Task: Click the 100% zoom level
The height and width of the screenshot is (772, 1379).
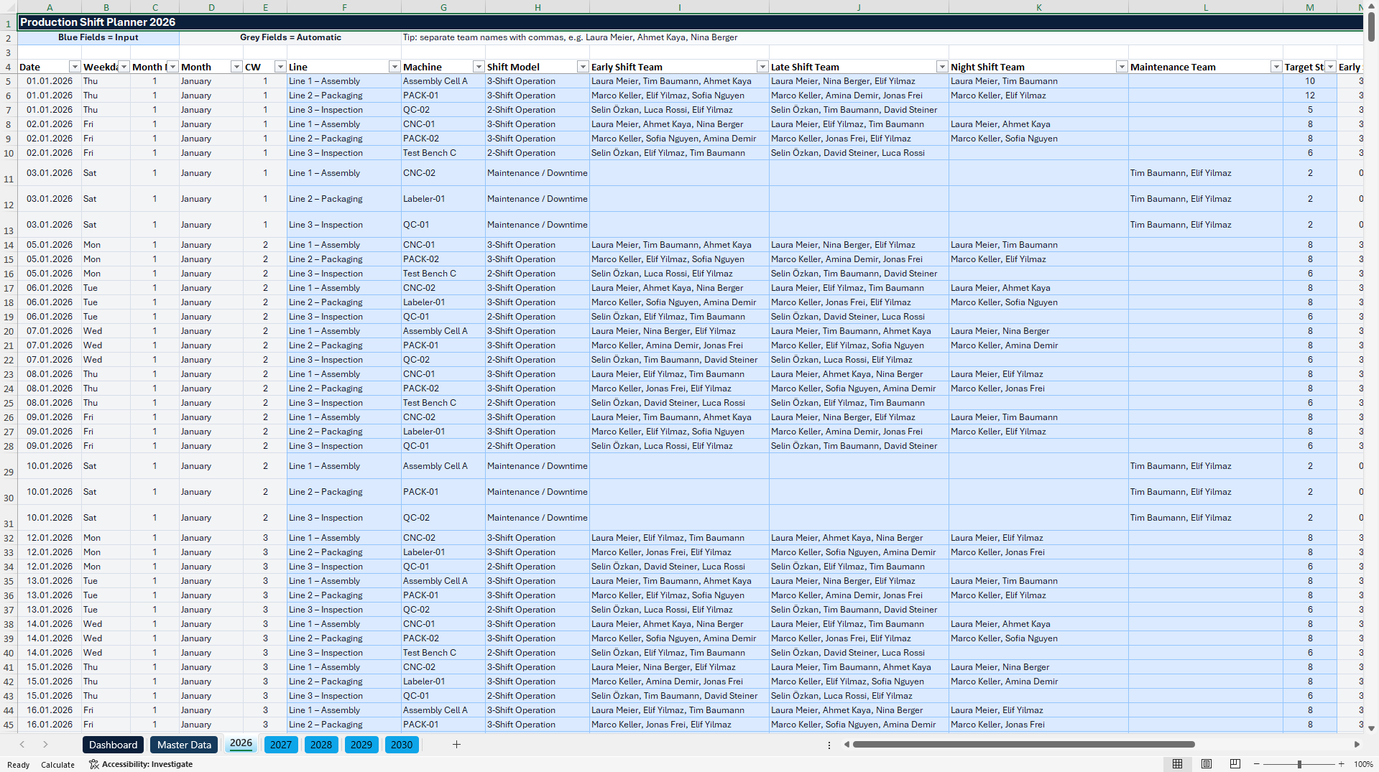Action: coord(1363,764)
